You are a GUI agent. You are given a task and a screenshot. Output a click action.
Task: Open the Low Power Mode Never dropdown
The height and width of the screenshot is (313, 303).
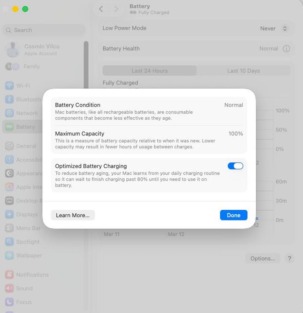point(274,28)
